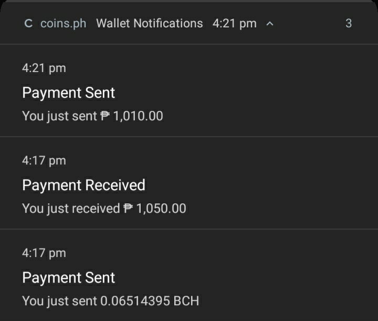Tap the header timestamp 4:21 pm
The width and height of the screenshot is (378, 321).
(x=235, y=24)
